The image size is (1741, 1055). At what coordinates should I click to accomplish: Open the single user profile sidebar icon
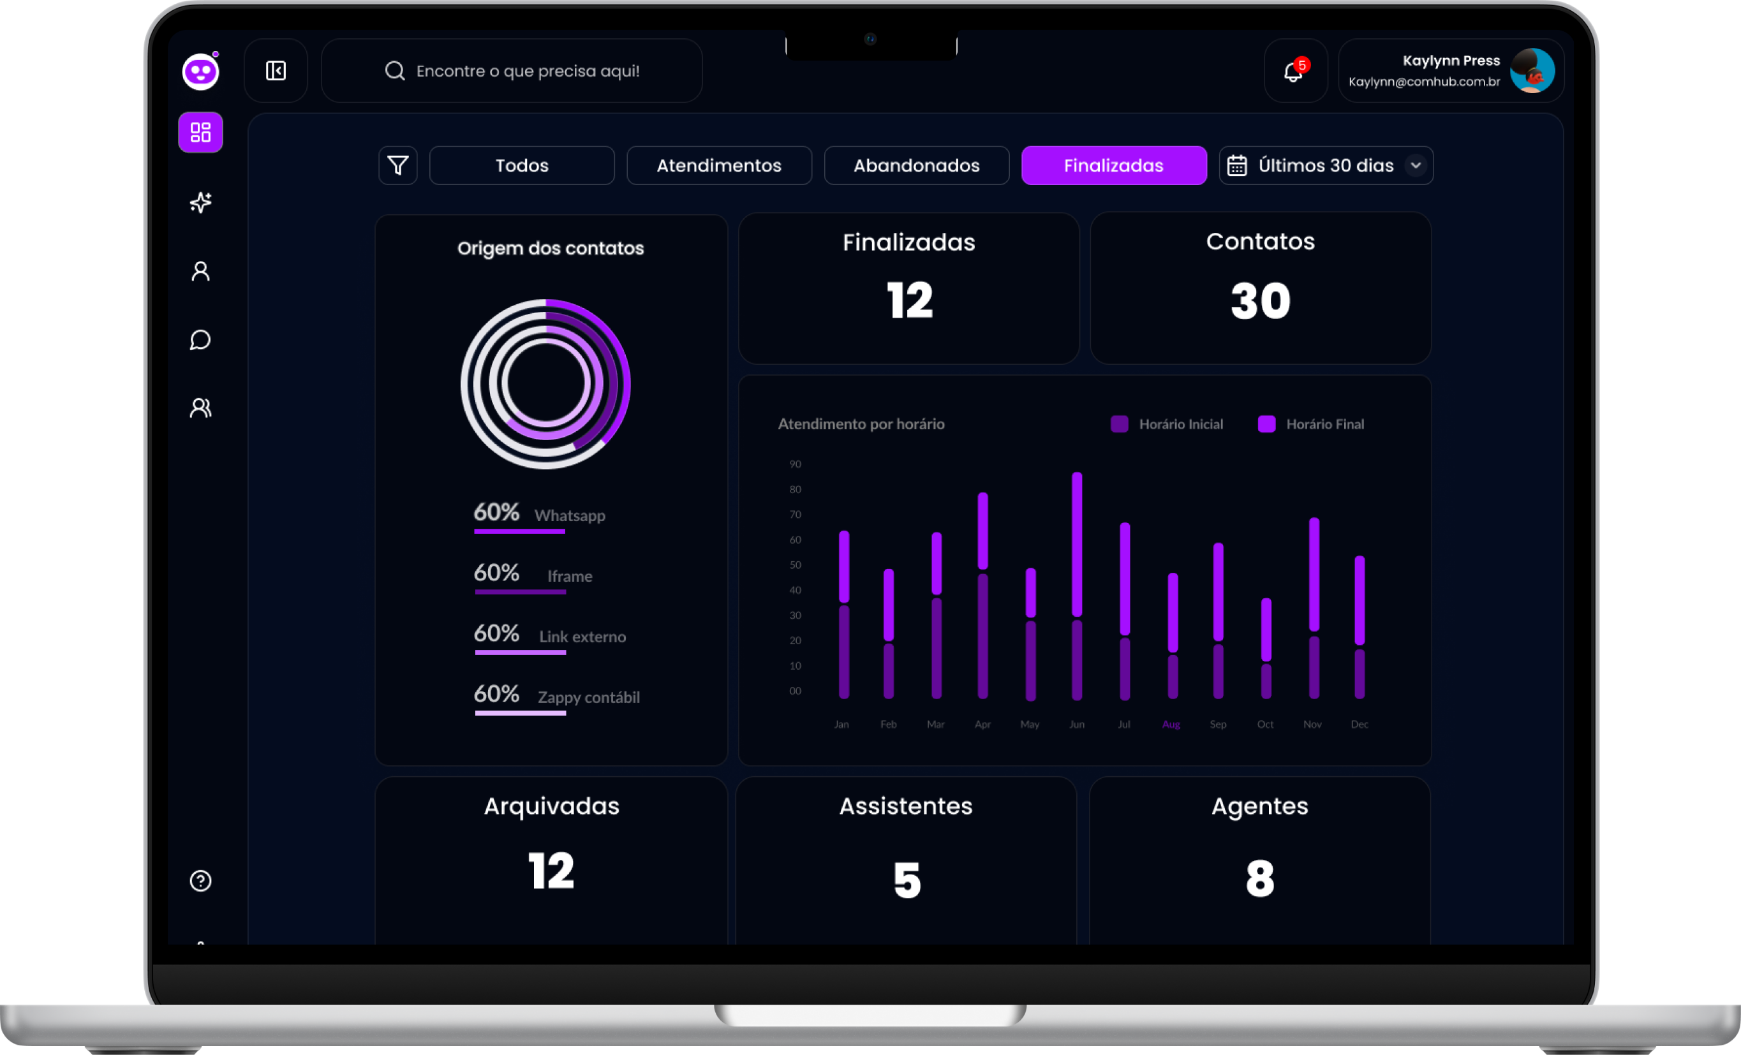click(x=201, y=271)
